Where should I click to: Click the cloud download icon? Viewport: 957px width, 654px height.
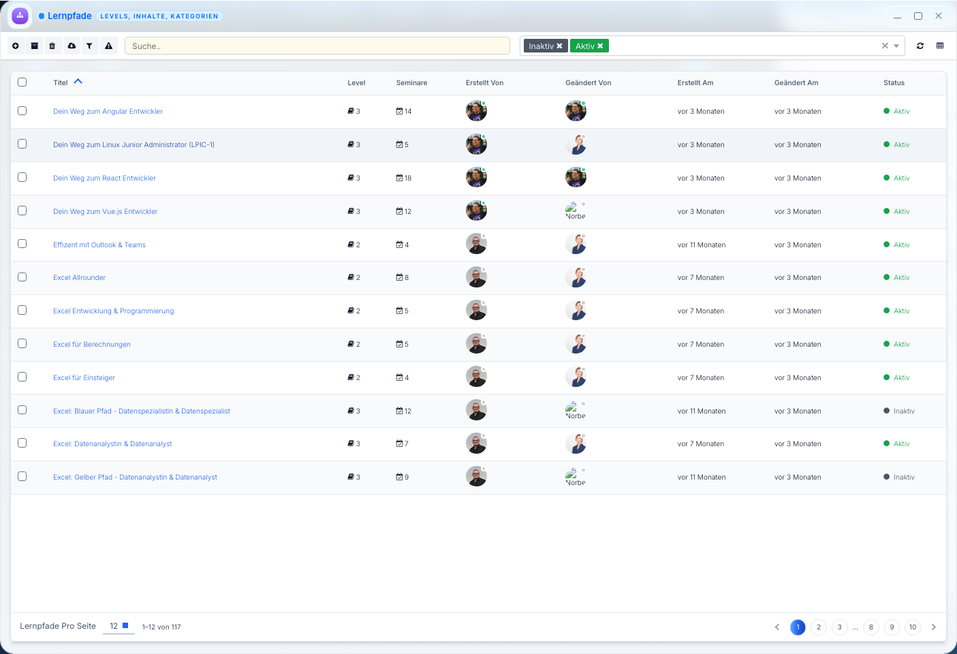tap(72, 46)
